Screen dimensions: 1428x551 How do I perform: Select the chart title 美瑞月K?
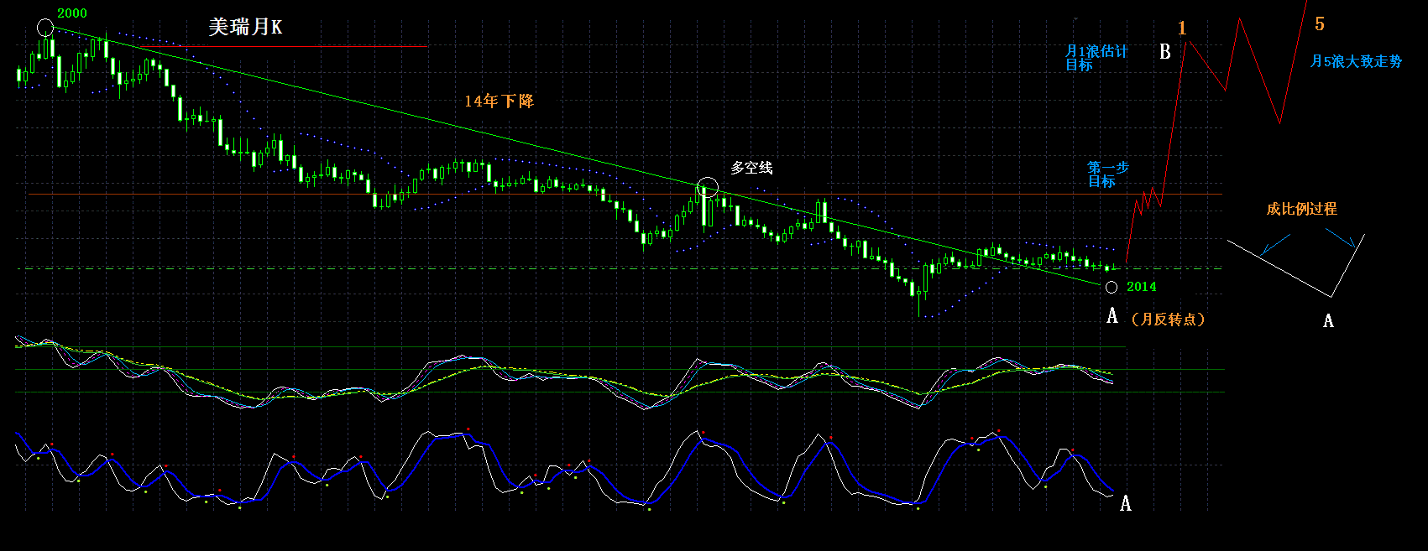(245, 28)
